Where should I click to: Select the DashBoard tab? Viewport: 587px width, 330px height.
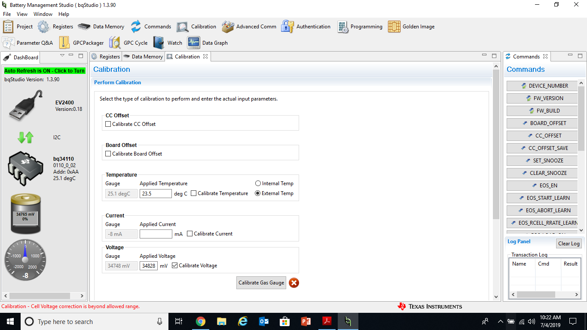click(x=21, y=57)
